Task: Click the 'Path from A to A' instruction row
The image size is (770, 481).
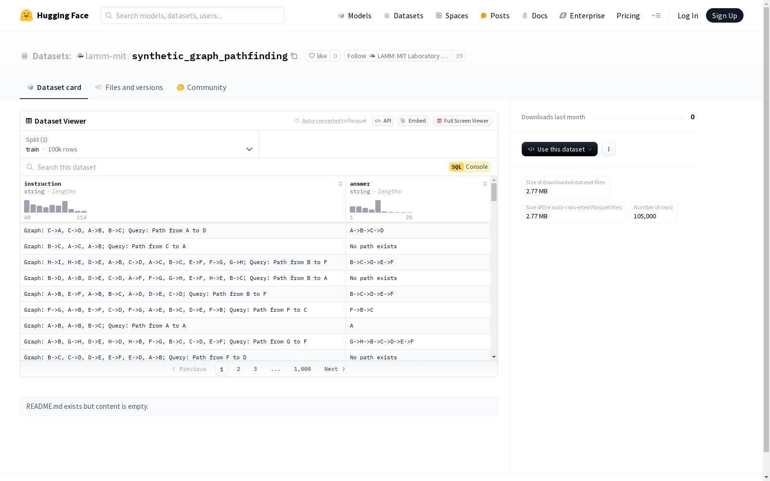Action: [x=183, y=326]
